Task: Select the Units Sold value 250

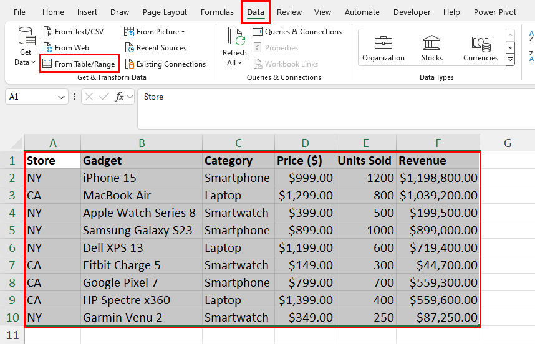Action: (x=366, y=317)
